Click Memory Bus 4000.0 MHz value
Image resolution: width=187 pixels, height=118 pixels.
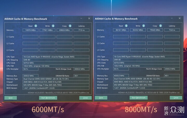(x=121, y=76)
